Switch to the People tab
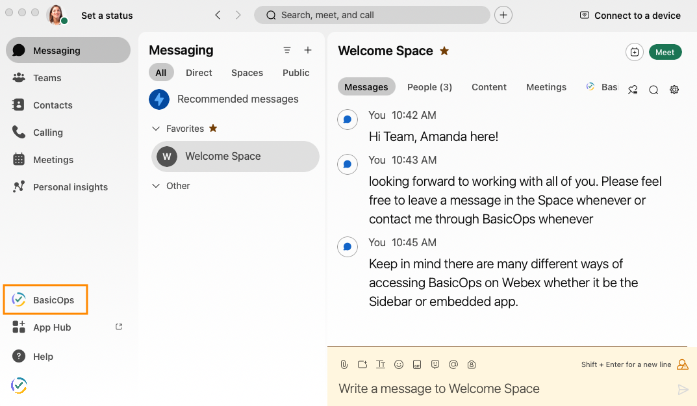The height and width of the screenshot is (406, 697). tap(429, 87)
